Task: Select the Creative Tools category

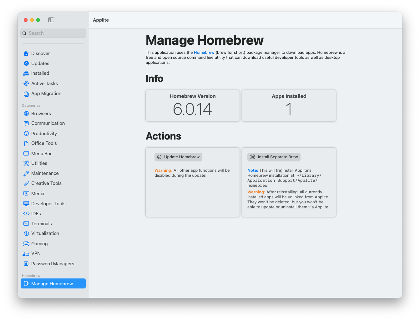Action: click(x=53, y=183)
